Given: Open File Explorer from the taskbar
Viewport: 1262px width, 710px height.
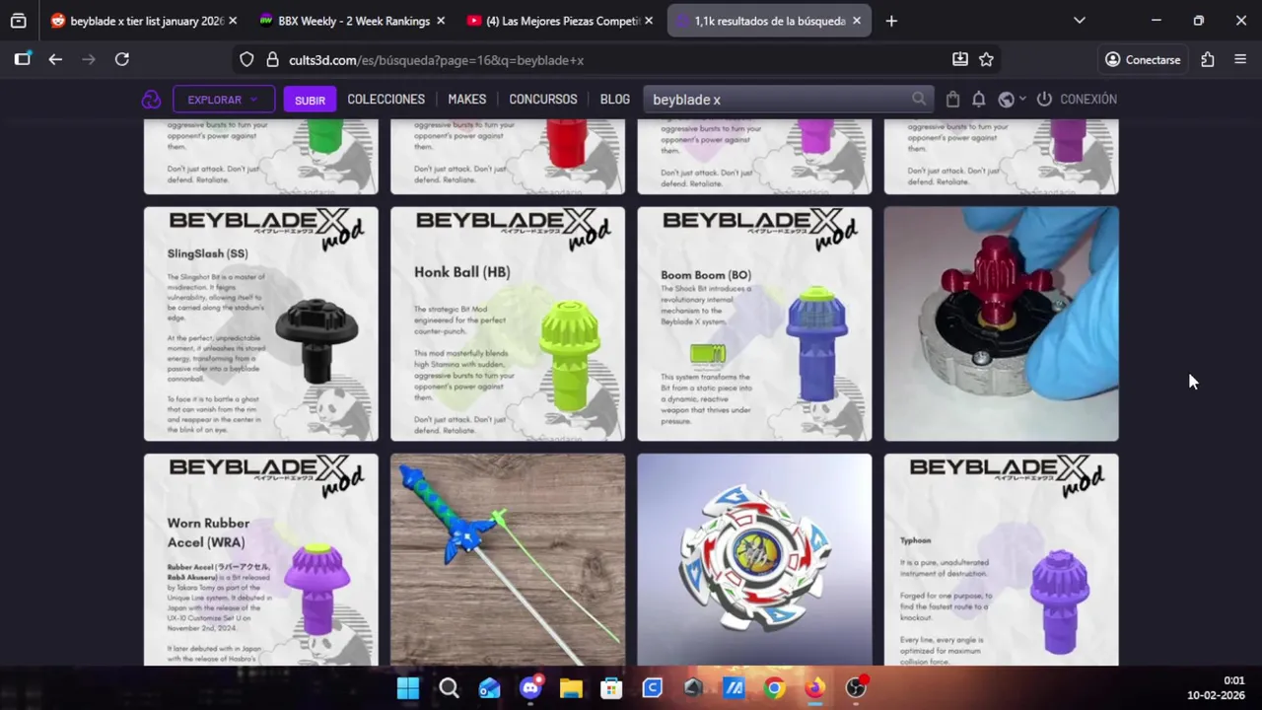Looking at the screenshot, I should click(571, 688).
